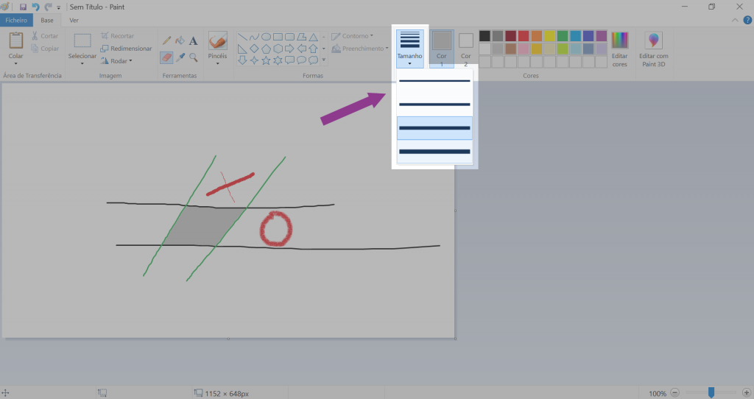
Task: Click the zoom slider handle
Action: pos(711,393)
